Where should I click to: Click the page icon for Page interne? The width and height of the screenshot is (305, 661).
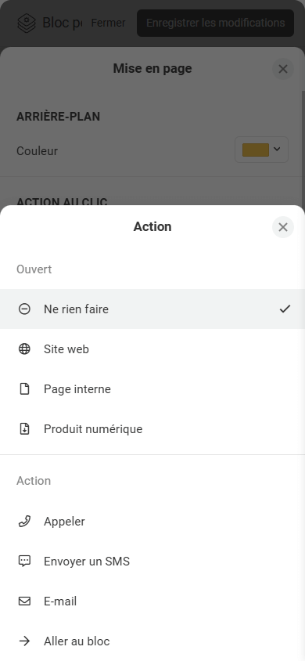coord(24,389)
